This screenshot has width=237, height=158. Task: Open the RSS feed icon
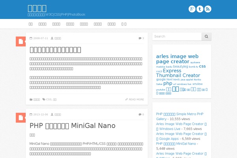coord(208,9)
